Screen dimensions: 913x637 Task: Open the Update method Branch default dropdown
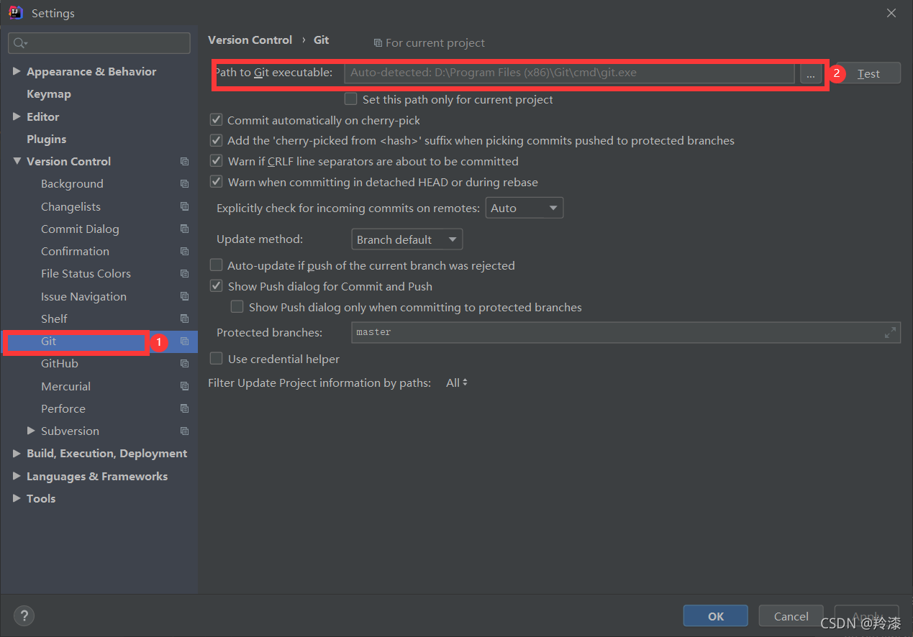point(406,239)
